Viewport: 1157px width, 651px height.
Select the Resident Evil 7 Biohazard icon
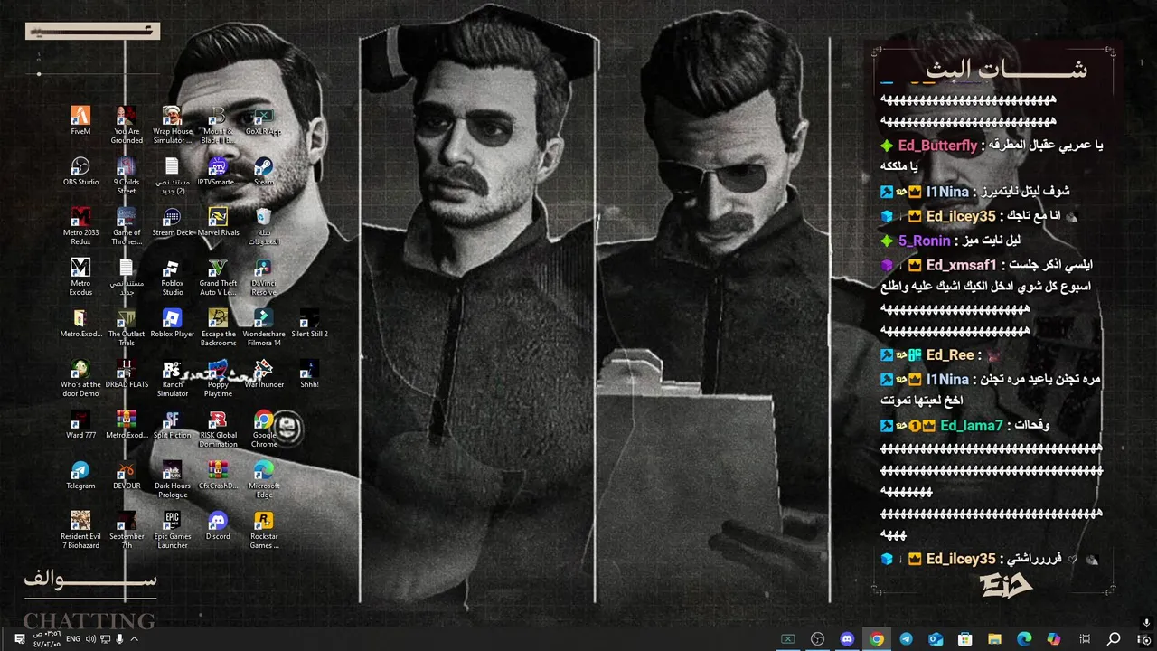click(x=80, y=530)
